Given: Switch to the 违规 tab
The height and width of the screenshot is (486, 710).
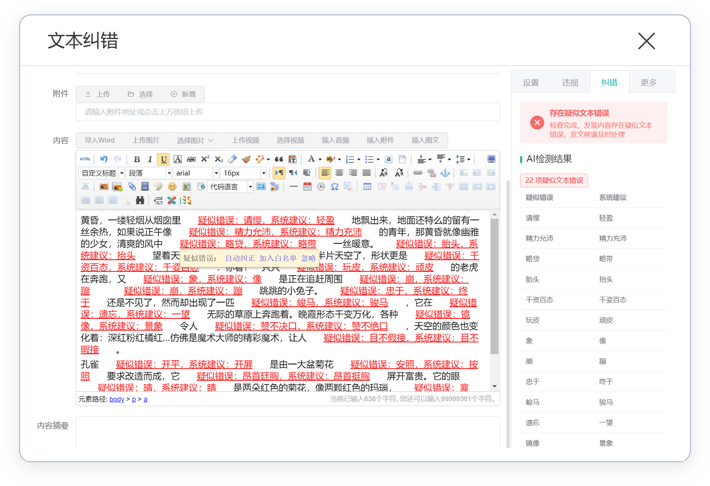Looking at the screenshot, I should tap(570, 82).
